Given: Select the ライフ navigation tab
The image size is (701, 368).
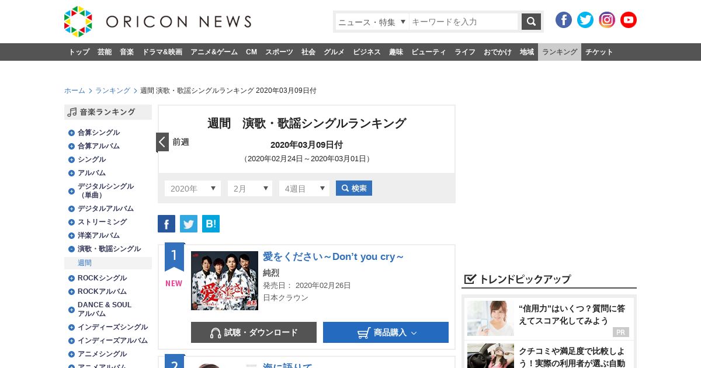Looking at the screenshot, I should [465, 52].
